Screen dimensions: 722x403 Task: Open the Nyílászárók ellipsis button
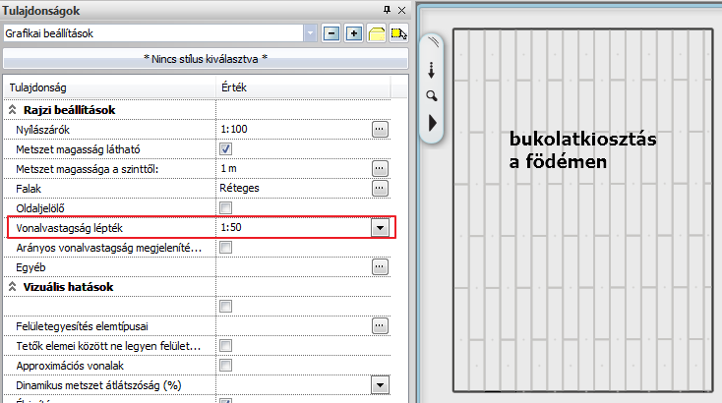[379, 129]
